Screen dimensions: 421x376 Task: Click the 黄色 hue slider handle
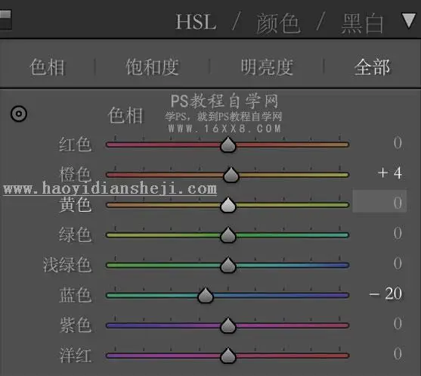click(228, 205)
